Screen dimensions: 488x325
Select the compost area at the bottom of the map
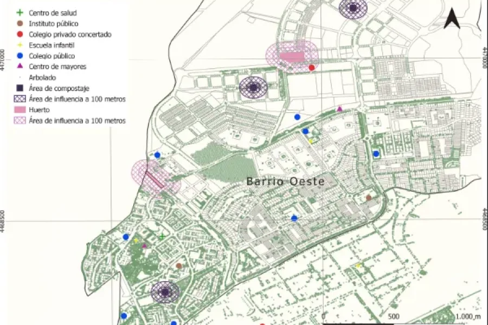[x=165, y=292]
